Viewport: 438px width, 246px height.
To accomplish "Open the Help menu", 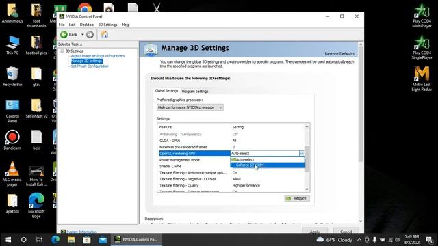I will point(125,25).
